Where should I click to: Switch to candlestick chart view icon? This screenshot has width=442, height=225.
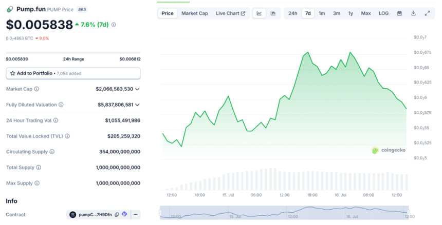tap(273, 13)
